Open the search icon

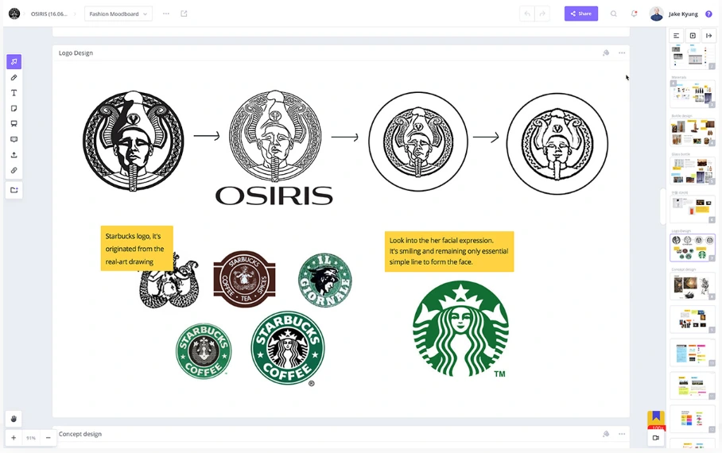(x=614, y=14)
